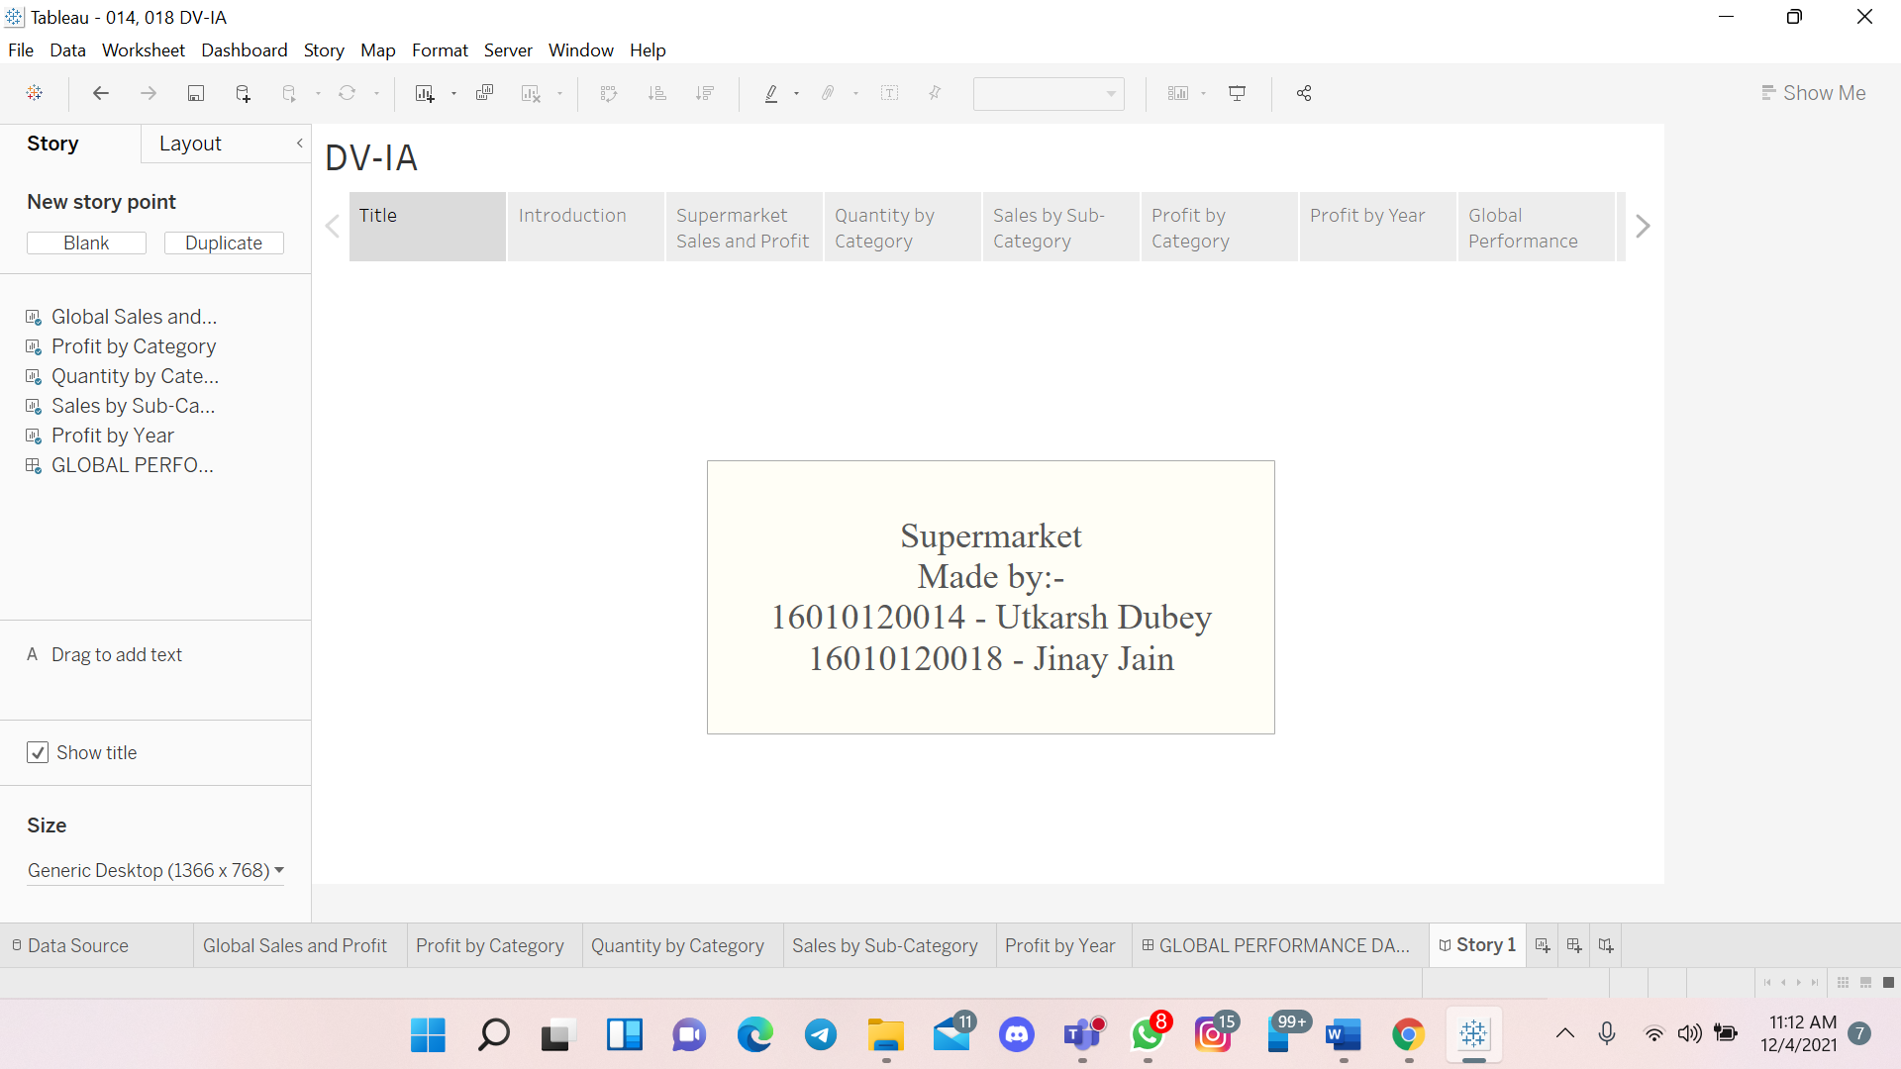Screen dimensions: 1901x1069
Task: Click the Undo back arrow
Action: (101, 93)
